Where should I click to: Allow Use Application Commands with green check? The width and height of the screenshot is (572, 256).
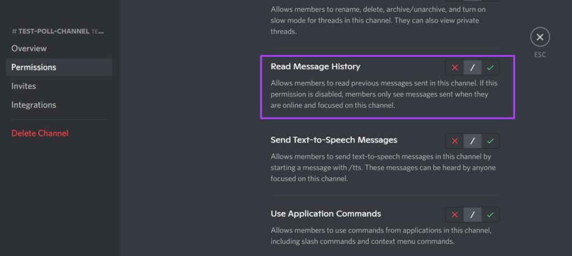(x=490, y=215)
